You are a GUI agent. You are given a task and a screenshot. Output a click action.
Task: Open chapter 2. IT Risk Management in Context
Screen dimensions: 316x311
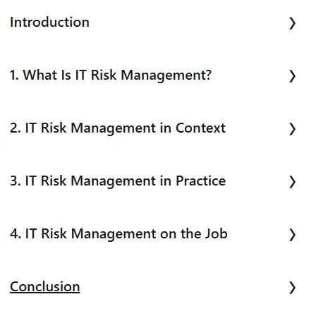click(x=118, y=128)
